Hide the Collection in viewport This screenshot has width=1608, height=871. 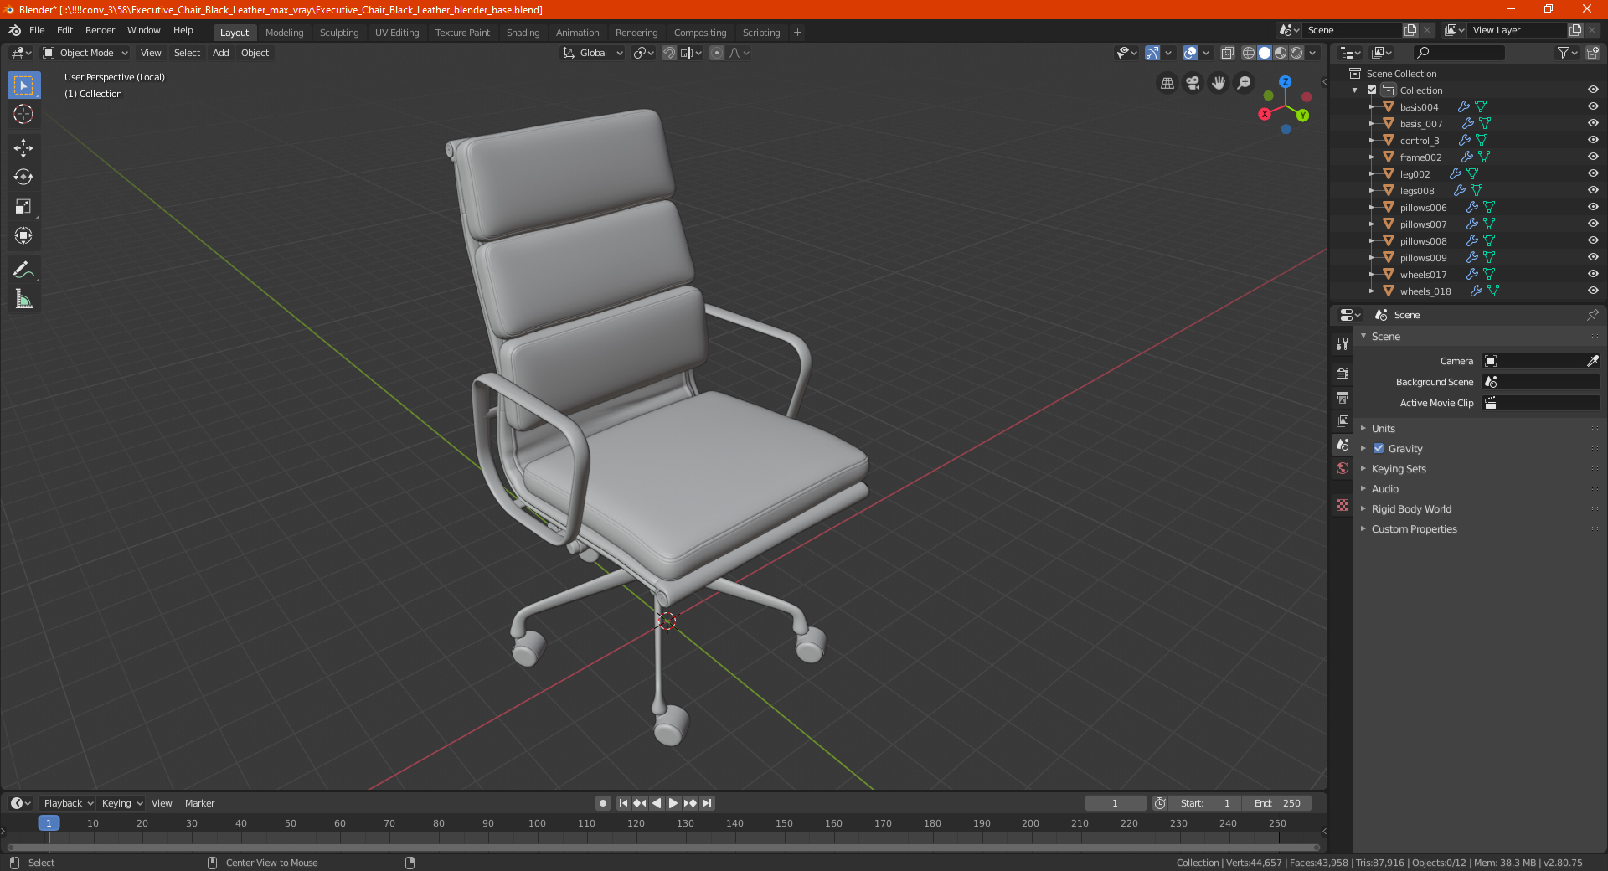(1593, 90)
